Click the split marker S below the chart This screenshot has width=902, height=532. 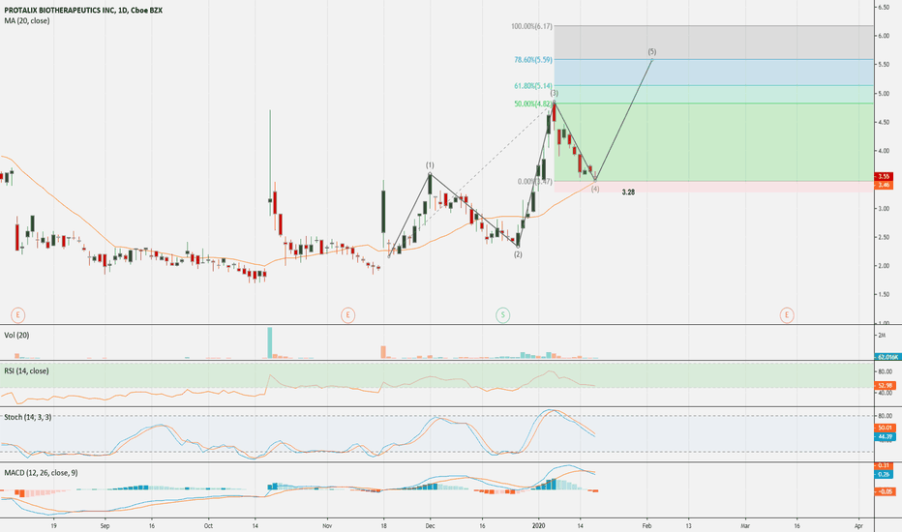[x=502, y=314]
